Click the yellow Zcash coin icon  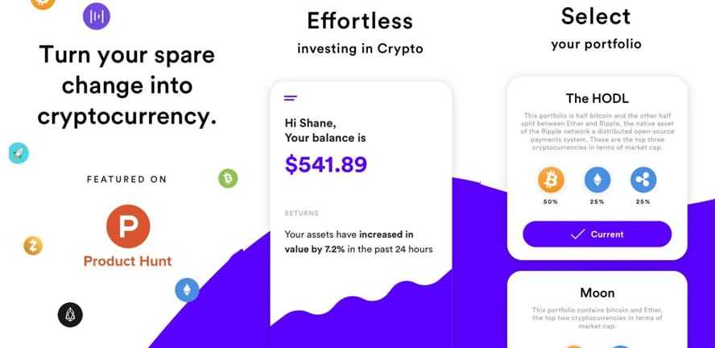point(33,245)
